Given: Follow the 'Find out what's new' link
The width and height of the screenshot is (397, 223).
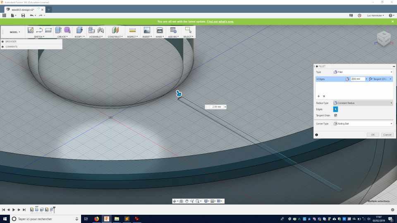Looking at the screenshot, I should (220, 21).
